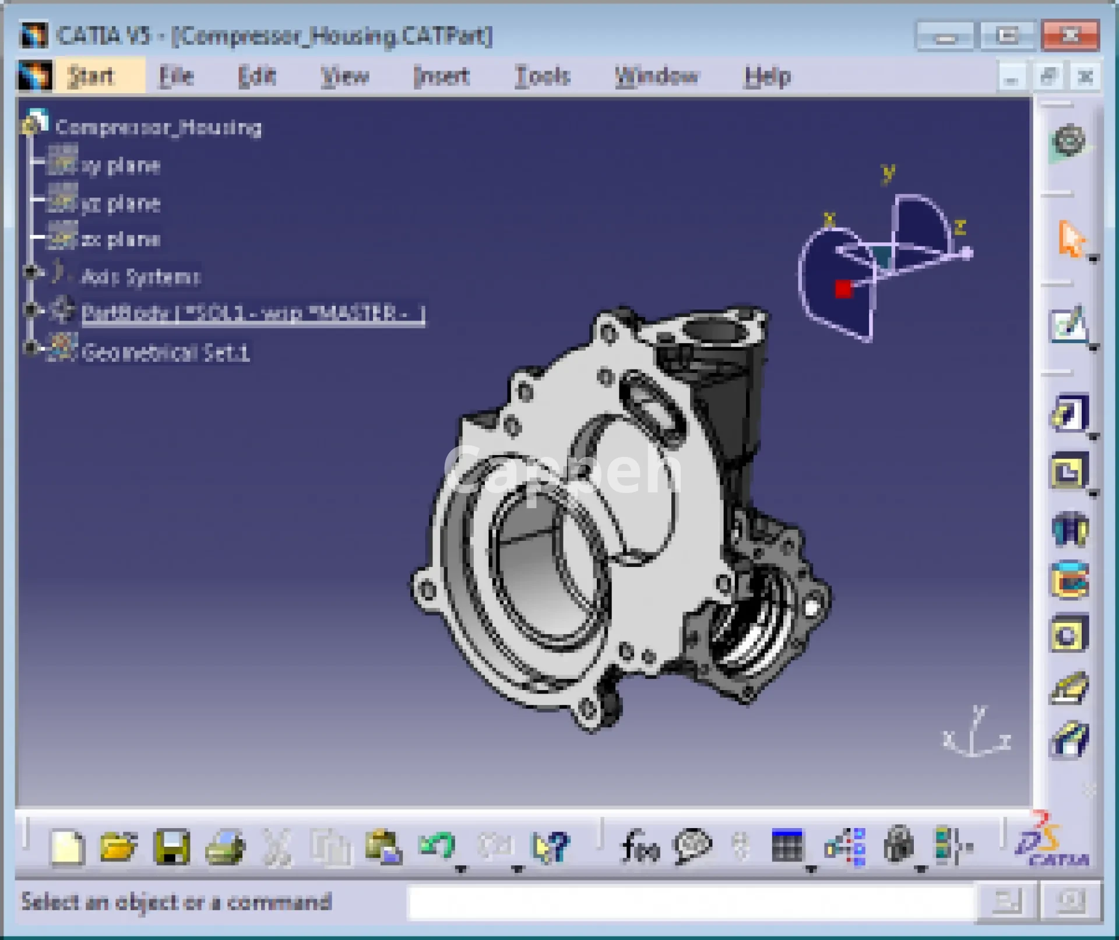This screenshot has width=1119, height=940.
Task: Click the Part Design workbench gear icon
Action: click(x=1069, y=141)
